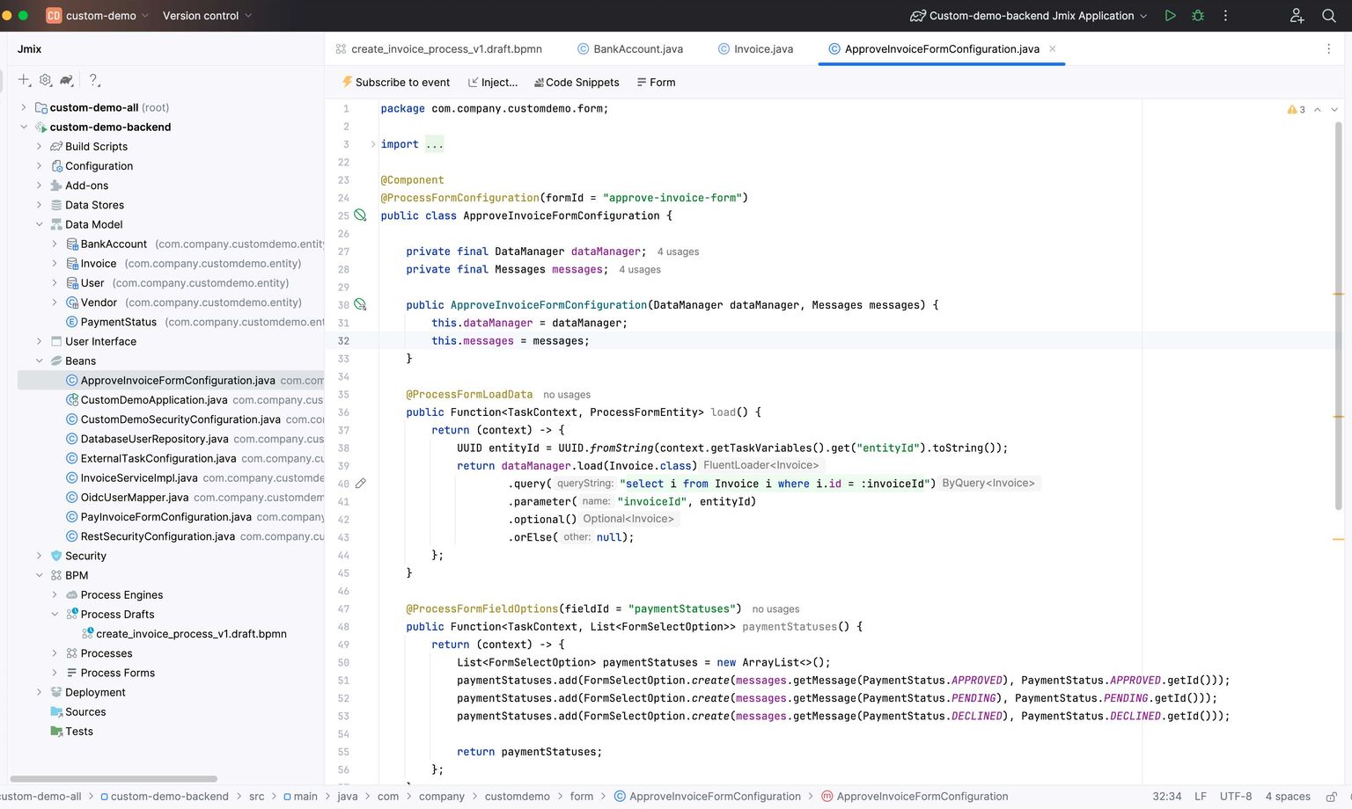This screenshot has width=1352, height=809.
Task: Click the Inject... action
Action: tap(493, 83)
